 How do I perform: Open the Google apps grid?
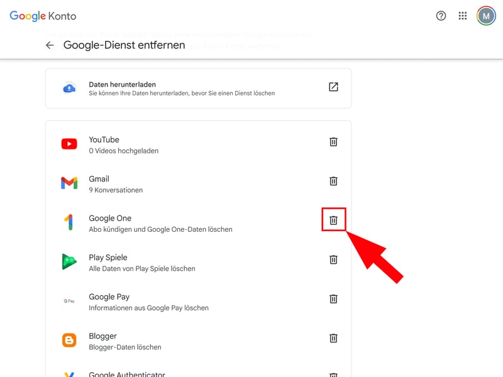pyautogui.click(x=463, y=16)
